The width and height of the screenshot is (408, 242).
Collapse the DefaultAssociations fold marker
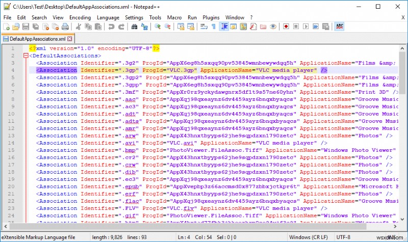[x=25, y=56]
